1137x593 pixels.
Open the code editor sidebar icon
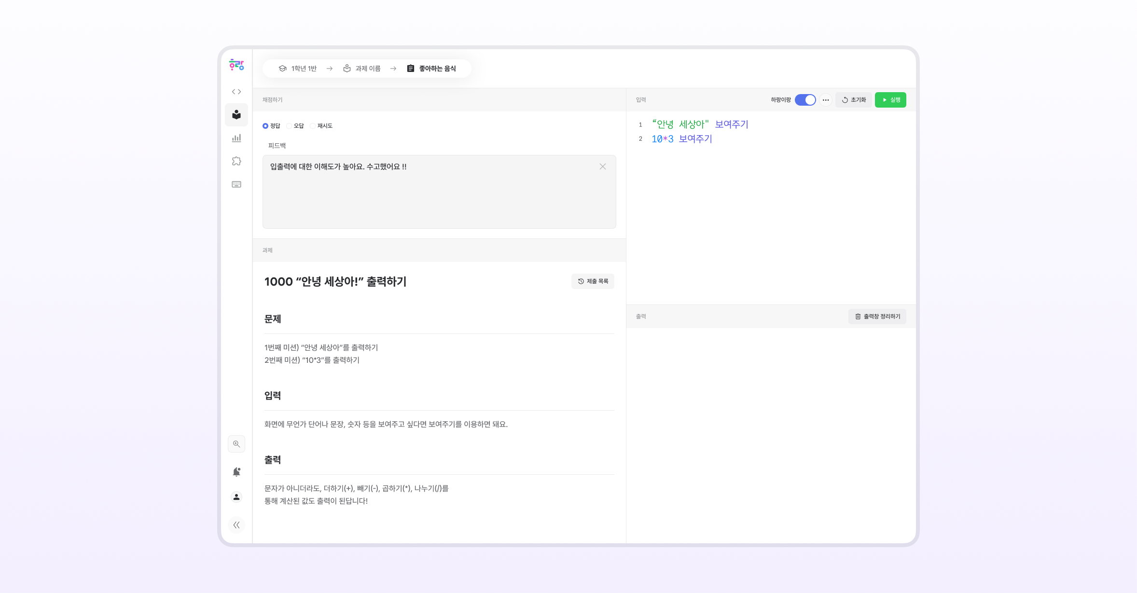pos(236,92)
